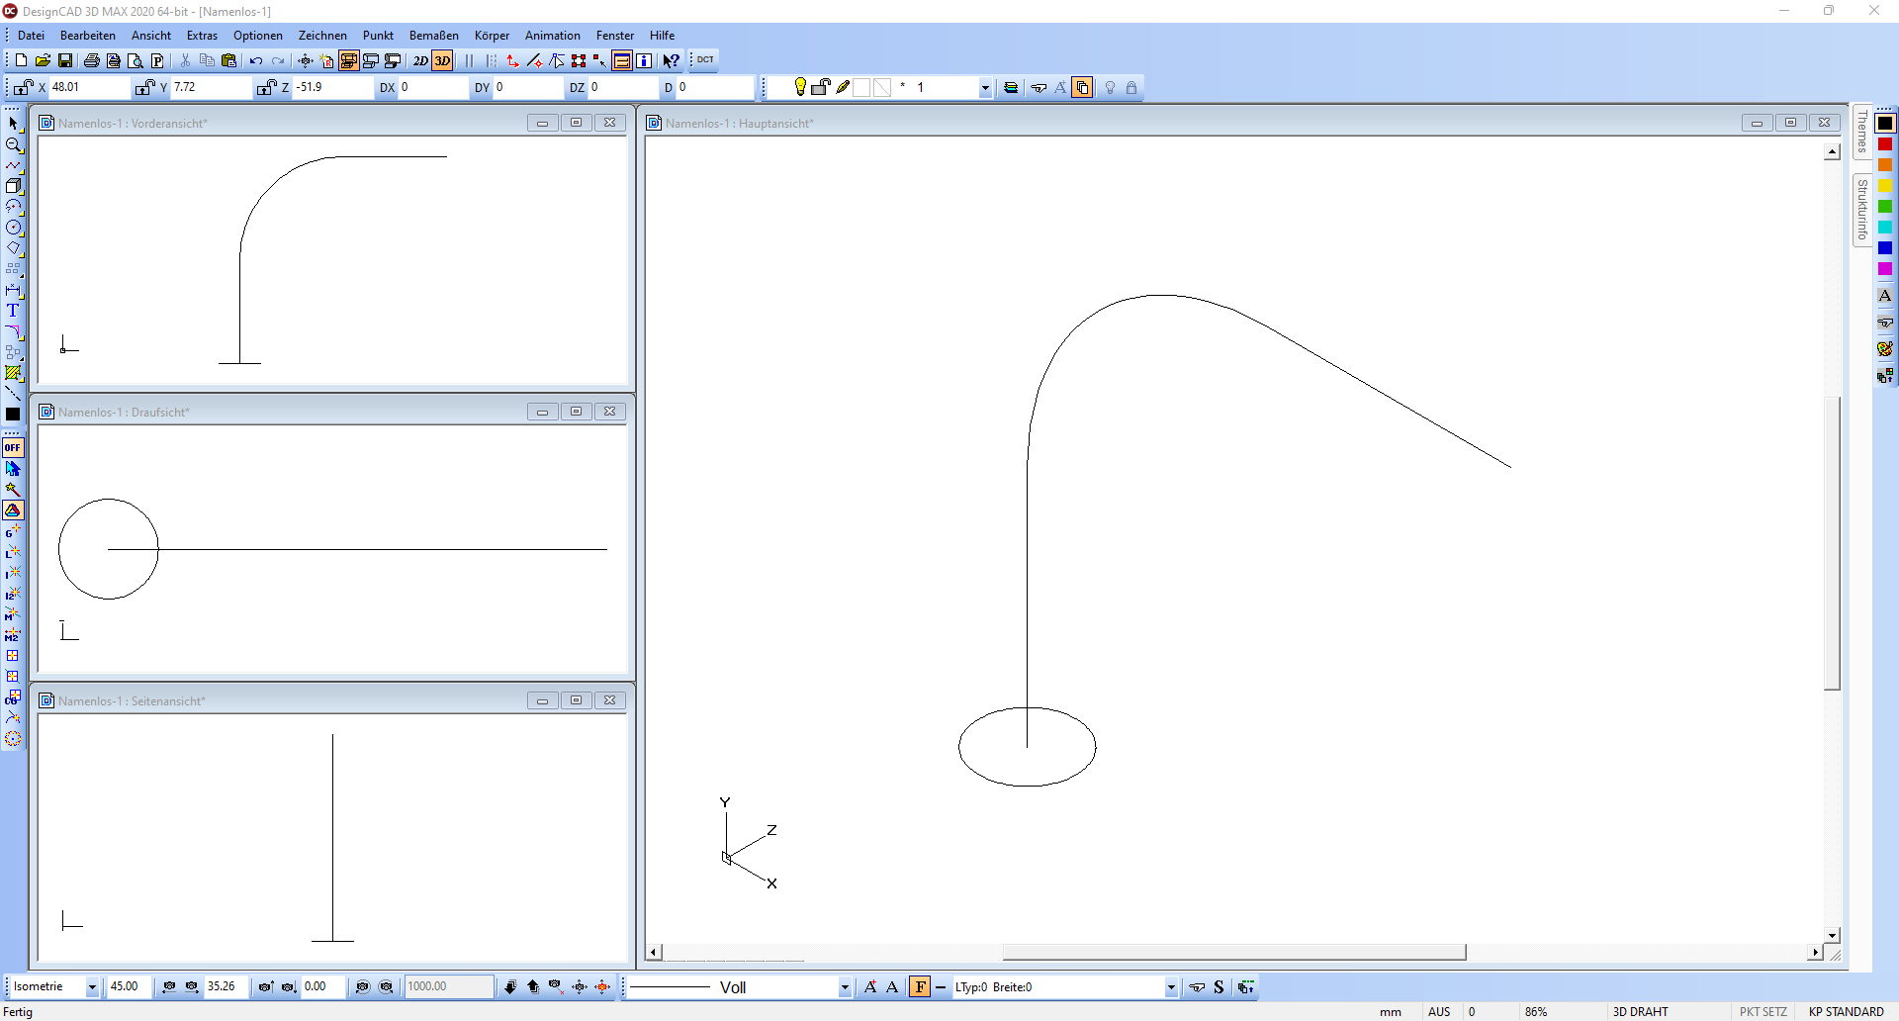
Task: Open the layer number dropdown
Action: pos(984,88)
